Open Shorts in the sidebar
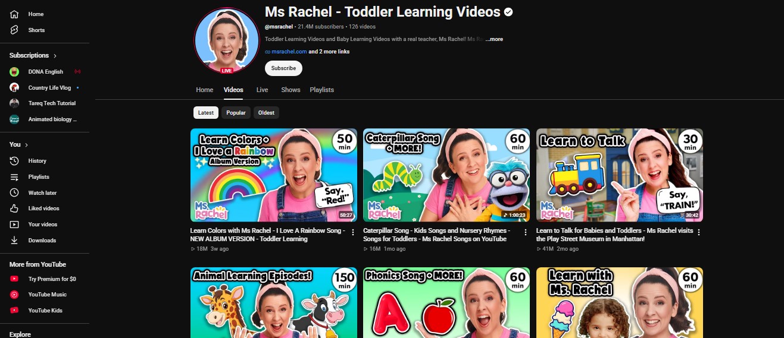Image resolution: width=784 pixels, height=338 pixels. tap(36, 30)
